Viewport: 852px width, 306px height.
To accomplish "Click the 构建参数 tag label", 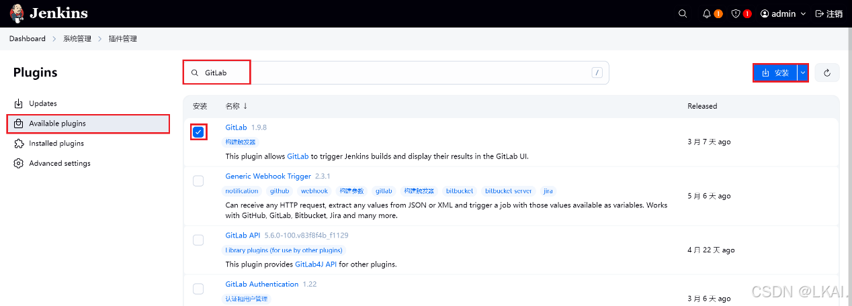I will point(353,191).
